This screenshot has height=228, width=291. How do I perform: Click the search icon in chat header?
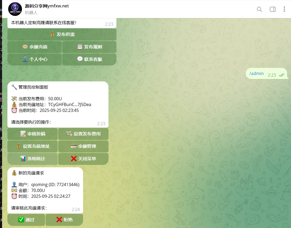point(260,9)
